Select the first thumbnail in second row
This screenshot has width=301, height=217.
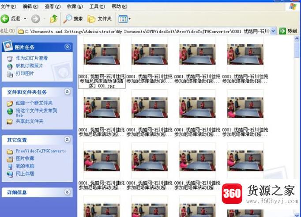coord(102,107)
